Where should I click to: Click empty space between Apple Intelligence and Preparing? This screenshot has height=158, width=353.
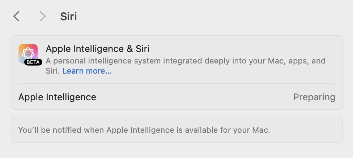195,97
